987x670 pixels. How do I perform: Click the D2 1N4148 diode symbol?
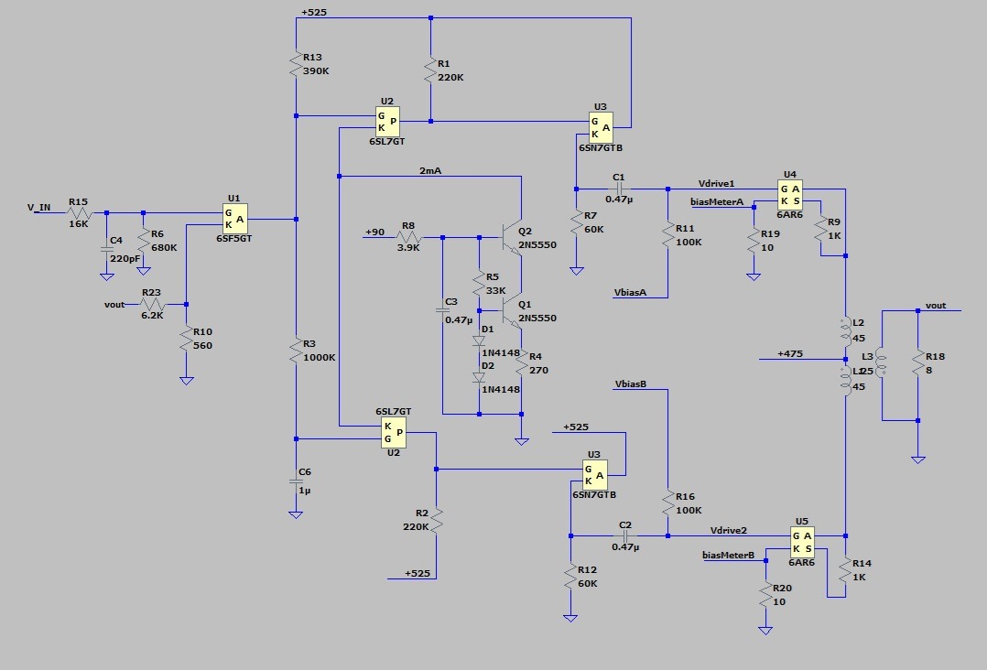pos(479,377)
